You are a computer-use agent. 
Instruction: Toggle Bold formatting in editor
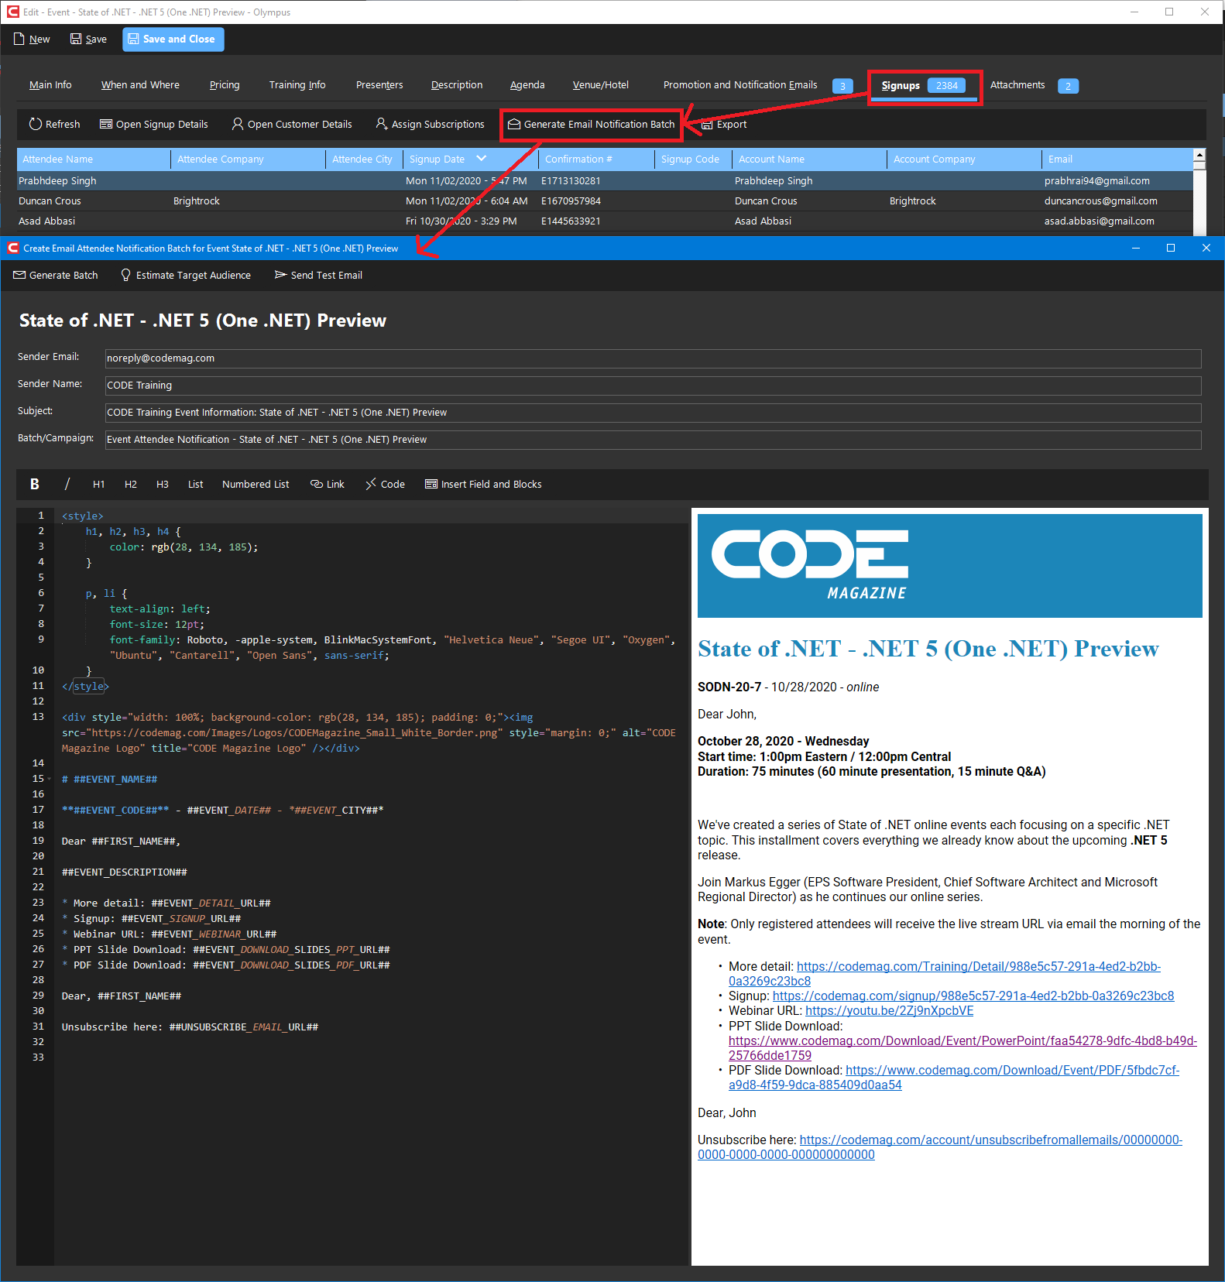coord(34,485)
